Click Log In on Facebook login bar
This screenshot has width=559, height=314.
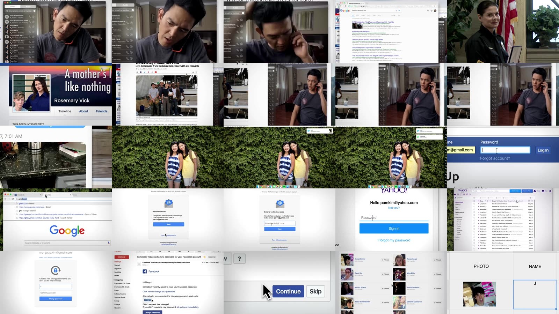click(543, 150)
